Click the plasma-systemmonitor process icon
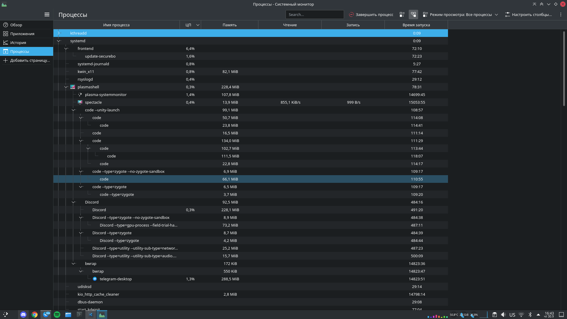The height and width of the screenshot is (319, 567). point(80,95)
